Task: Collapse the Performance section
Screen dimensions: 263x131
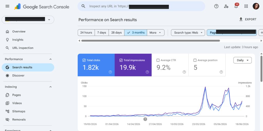Action: pyautogui.click(x=51, y=59)
